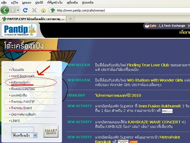Select the PANTIP.COM browser tab
The height and width of the screenshot is (143, 190).
[33, 19]
